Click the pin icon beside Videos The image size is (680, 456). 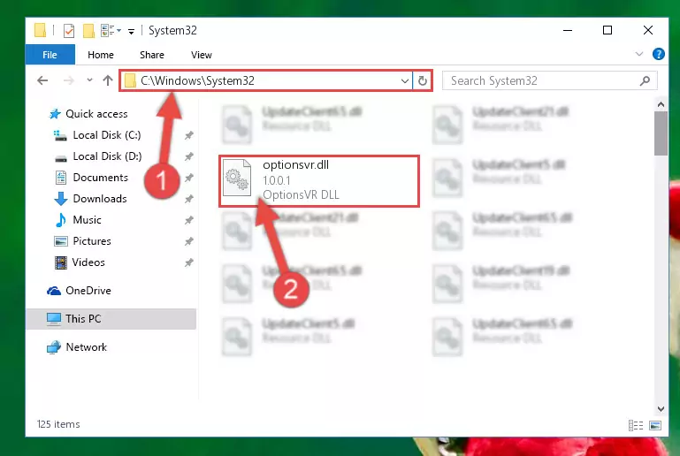point(188,262)
